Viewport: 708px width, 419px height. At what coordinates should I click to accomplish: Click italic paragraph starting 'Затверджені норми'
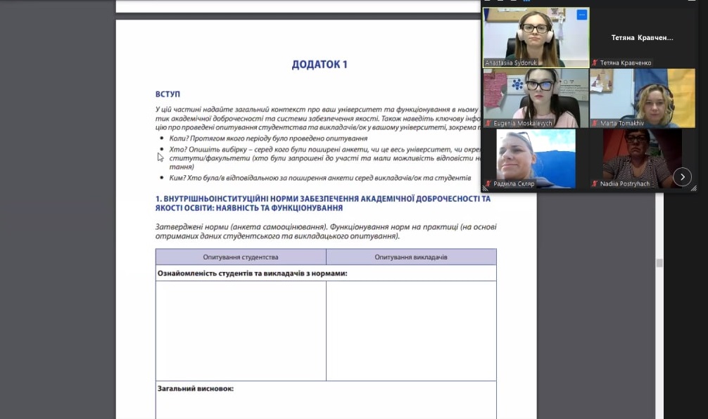point(326,231)
